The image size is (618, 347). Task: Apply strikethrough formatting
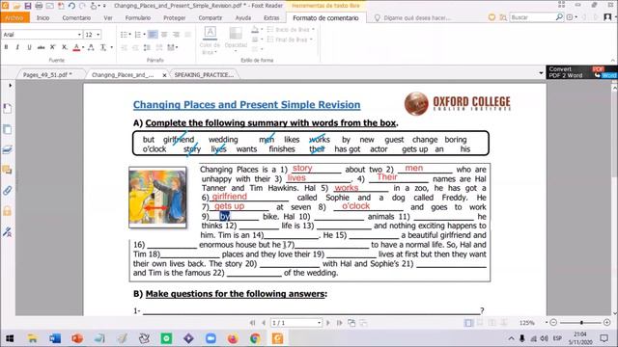point(41,47)
